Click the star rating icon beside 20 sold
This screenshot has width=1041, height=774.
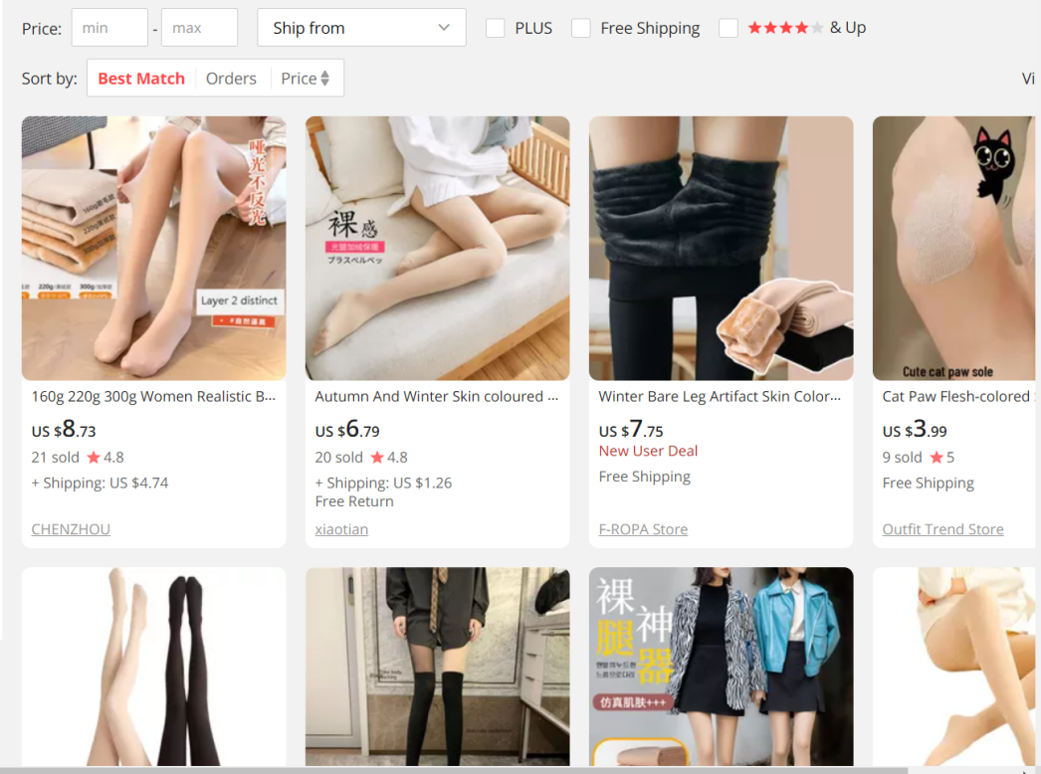pos(377,458)
